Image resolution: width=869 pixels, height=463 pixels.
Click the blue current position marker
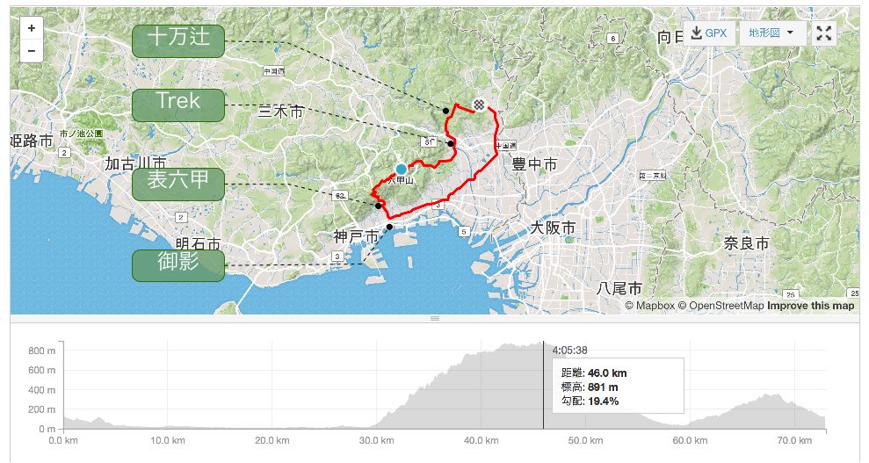pyautogui.click(x=402, y=170)
